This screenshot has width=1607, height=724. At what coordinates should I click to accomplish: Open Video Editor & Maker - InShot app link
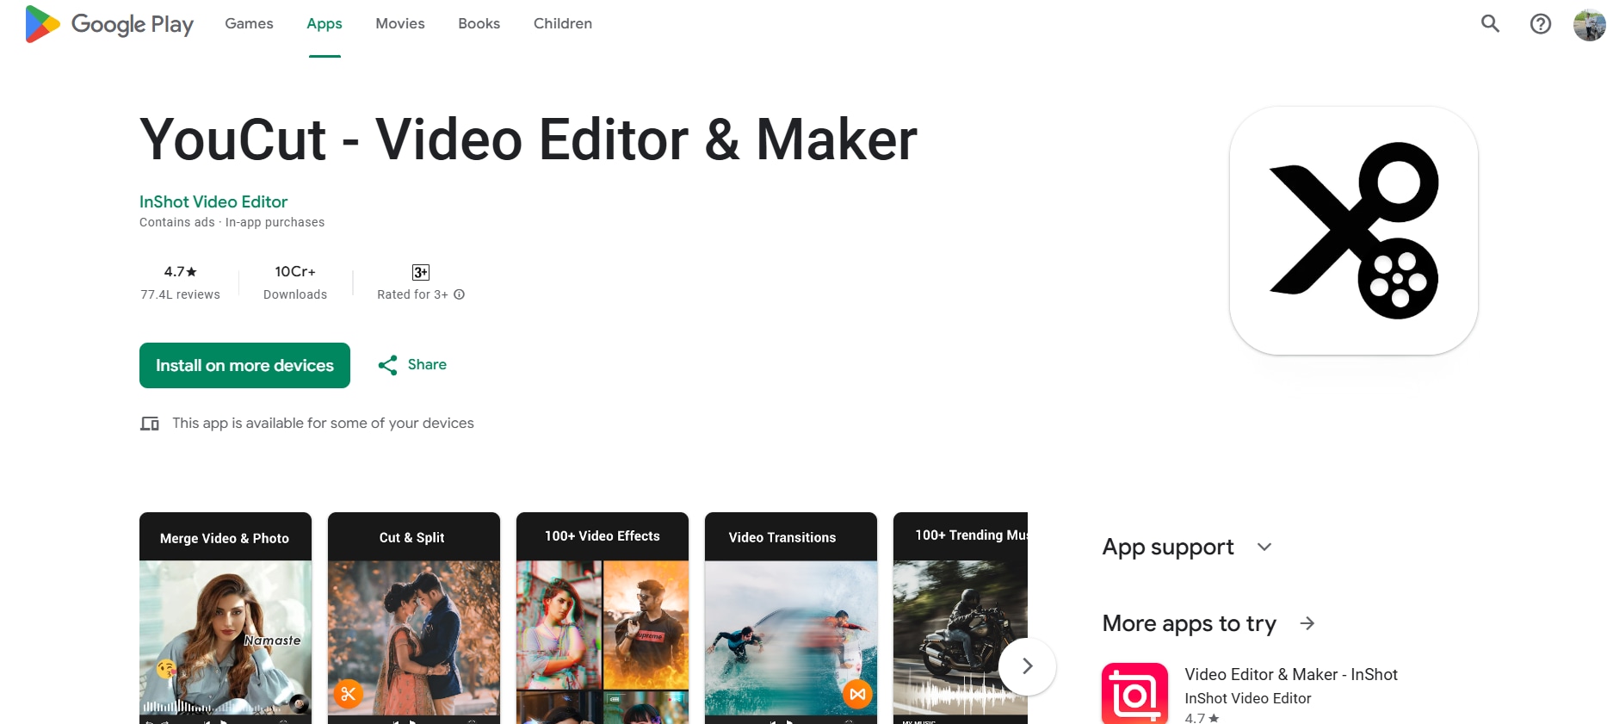tap(1291, 675)
